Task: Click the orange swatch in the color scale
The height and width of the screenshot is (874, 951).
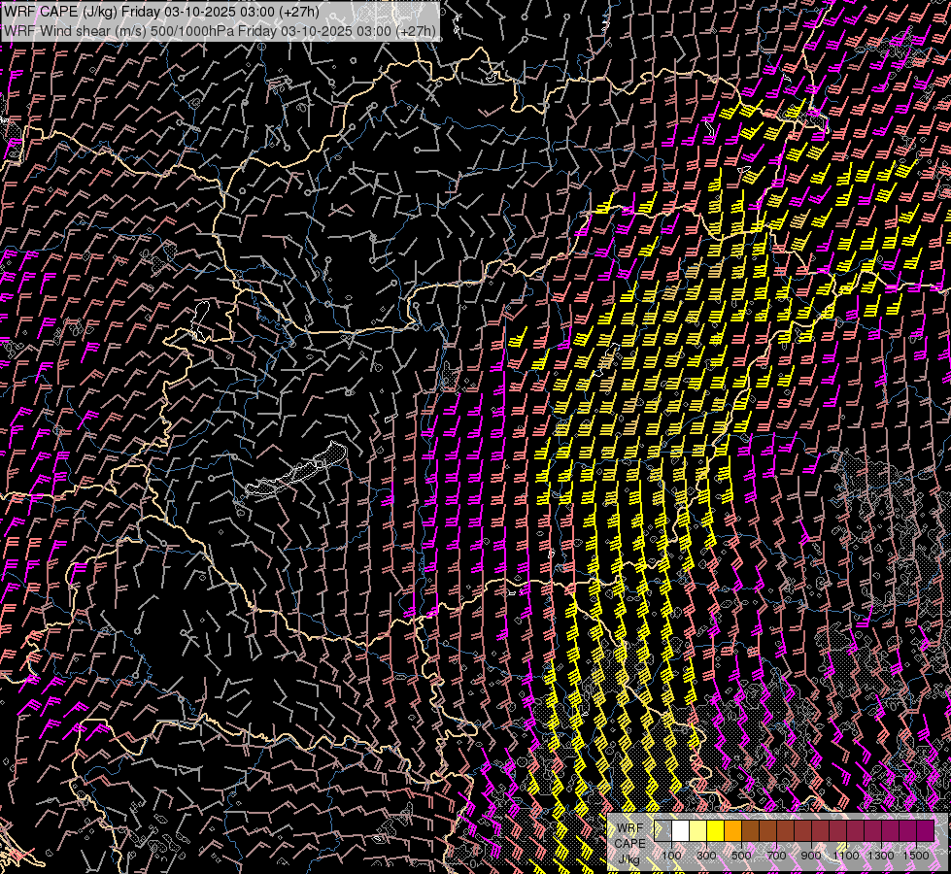Action: pos(733,831)
